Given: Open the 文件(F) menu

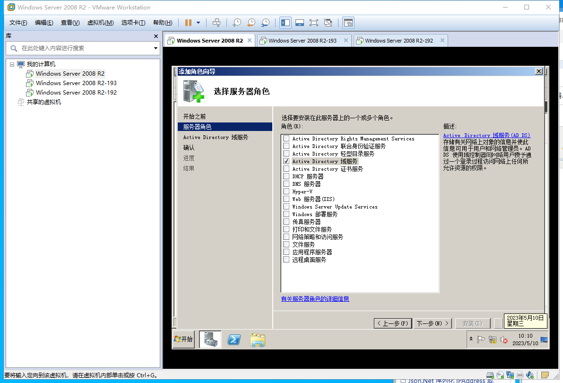Looking at the screenshot, I should (x=18, y=23).
